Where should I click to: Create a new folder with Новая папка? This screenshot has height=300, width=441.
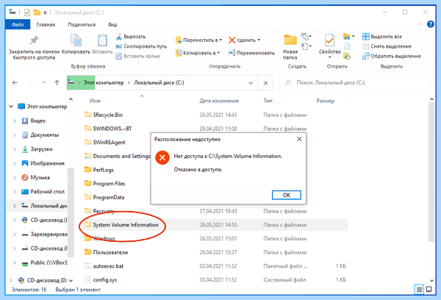pyautogui.click(x=290, y=46)
